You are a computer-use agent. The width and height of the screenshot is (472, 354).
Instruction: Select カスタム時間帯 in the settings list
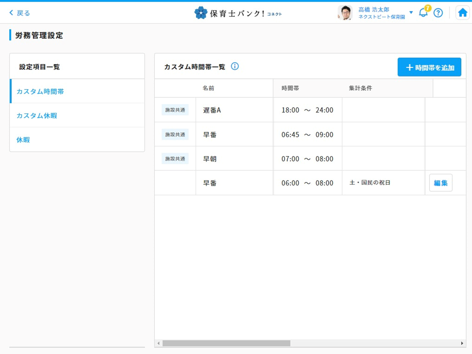click(x=40, y=92)
